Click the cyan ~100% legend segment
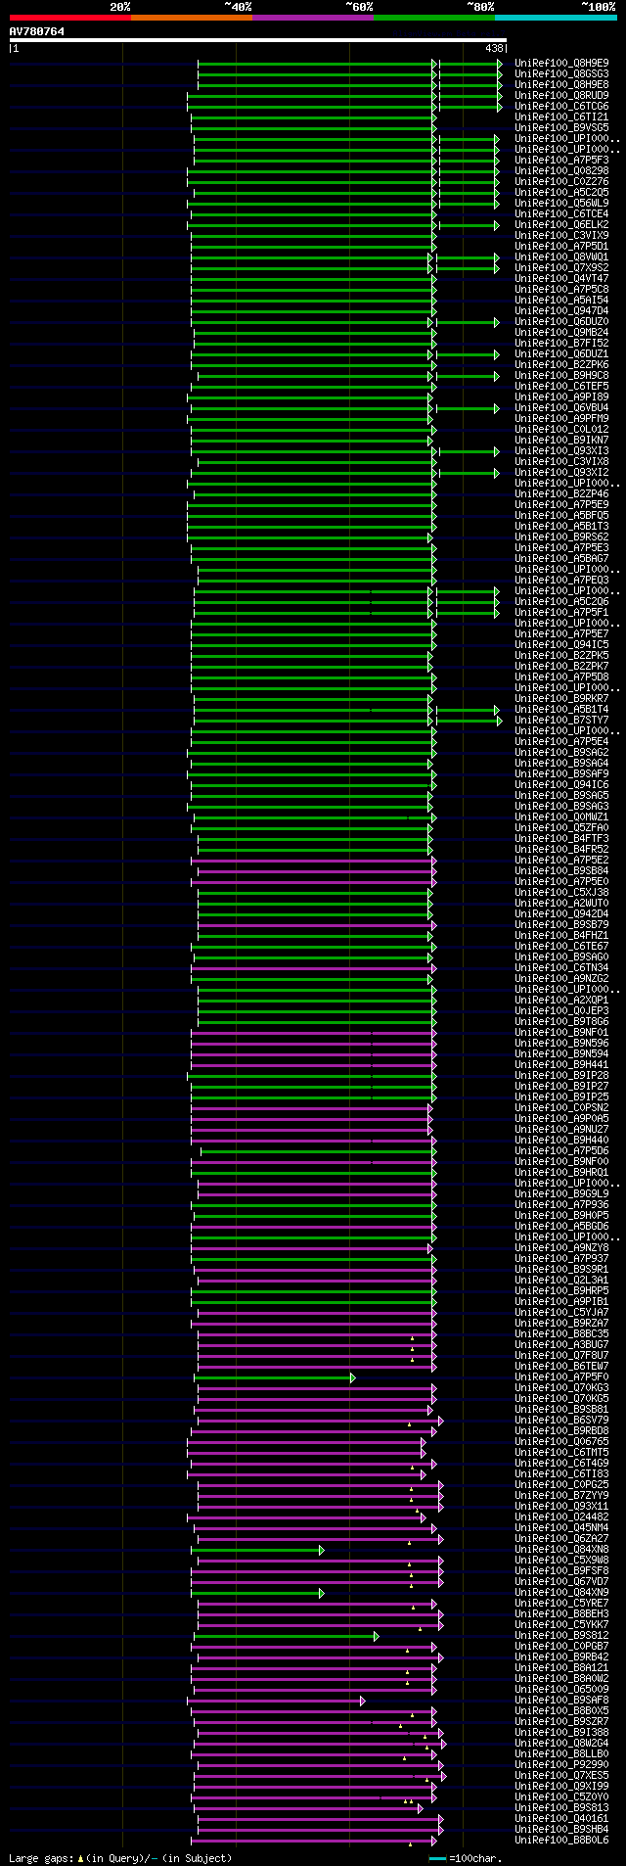This screenshot has height=1866, width=626. coord(556,18)
